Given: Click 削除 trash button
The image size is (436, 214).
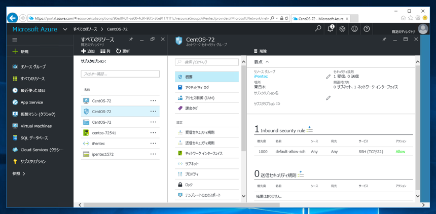Looking at the screenshot, I should (260, 51).
